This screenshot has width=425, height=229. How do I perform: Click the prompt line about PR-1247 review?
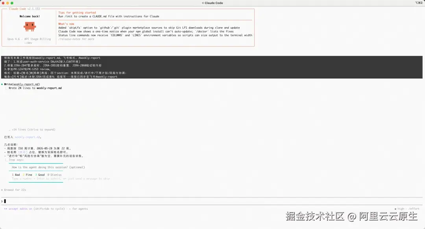coord(27,69)
